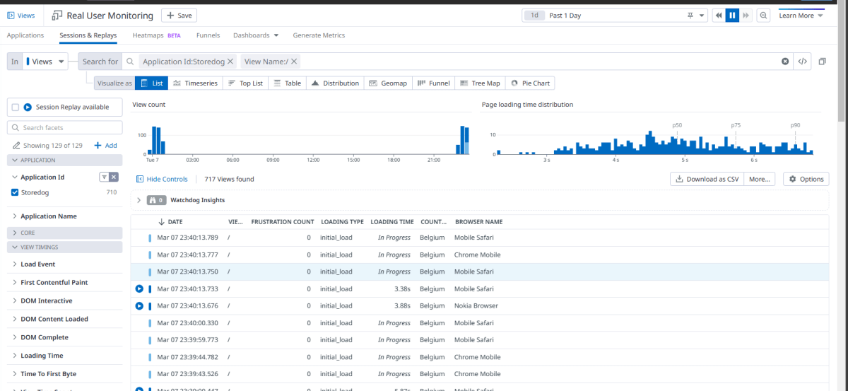Add a new facet

point(105,146)
